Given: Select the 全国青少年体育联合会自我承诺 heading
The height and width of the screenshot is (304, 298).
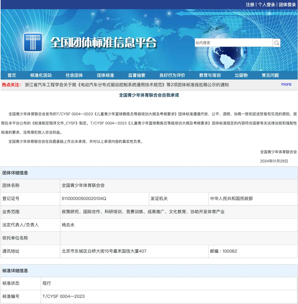Looking at the screenshot, I should [x=149, y=95].
